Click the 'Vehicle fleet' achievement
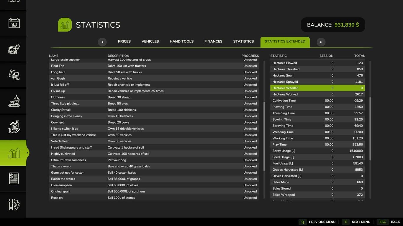The image size is (403, 226). coord(154,141)
